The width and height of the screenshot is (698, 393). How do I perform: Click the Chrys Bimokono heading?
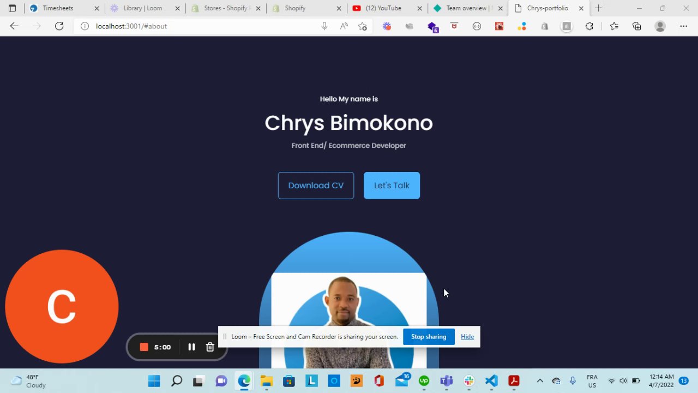pos(348,123)
